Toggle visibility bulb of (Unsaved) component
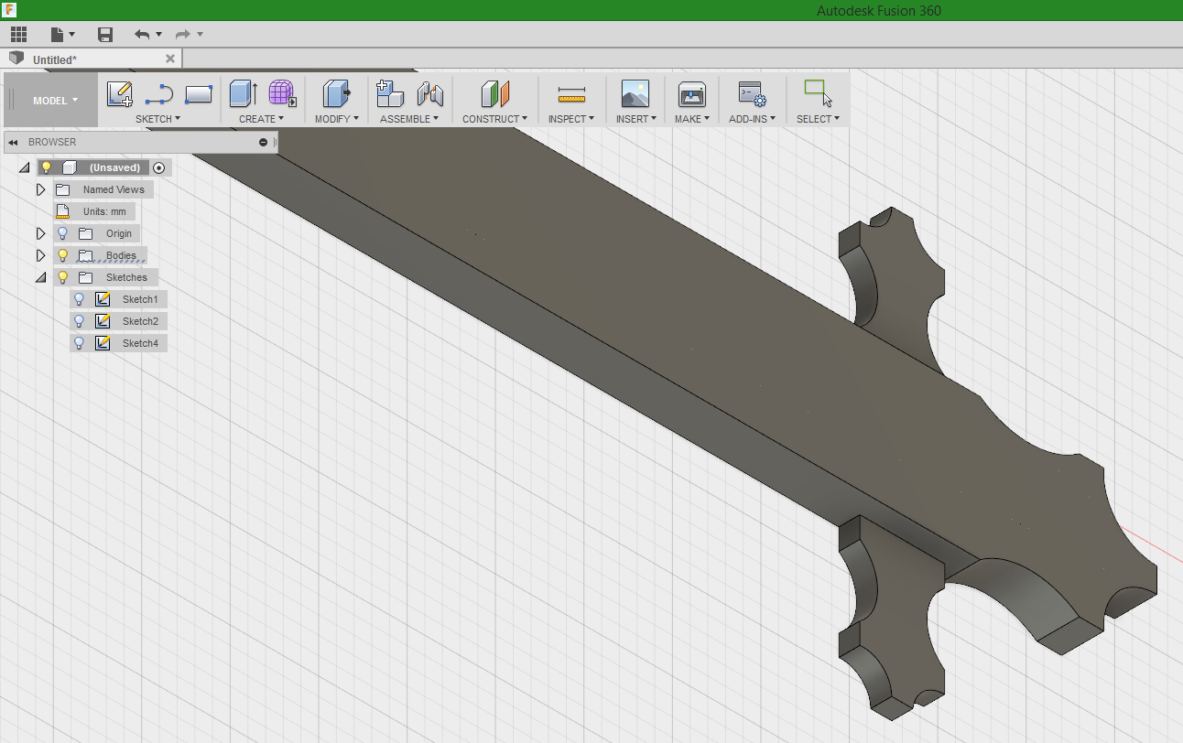 [x=47, y=167]
